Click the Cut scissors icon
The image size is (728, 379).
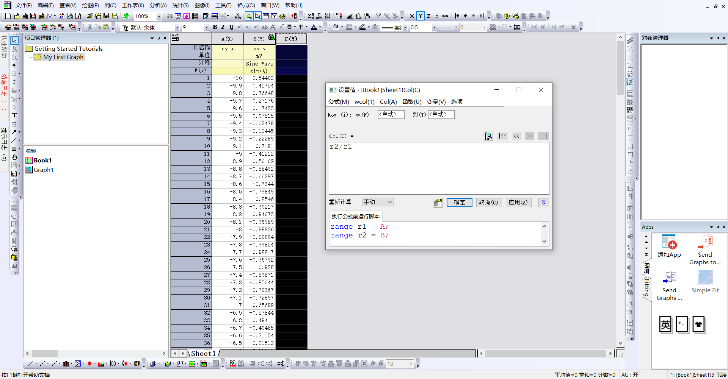pyautogui.click(x=89, y=27)
